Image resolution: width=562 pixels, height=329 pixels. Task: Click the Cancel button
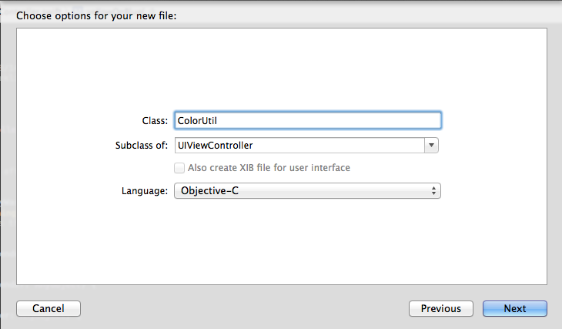[x=49, y=308]
